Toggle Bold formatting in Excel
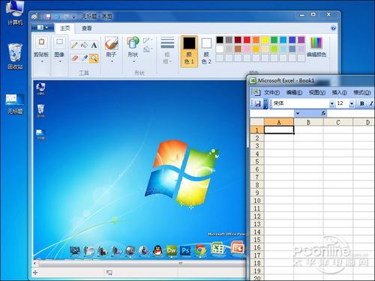The width and height of the screenshot is (375, 281). (361, 103)
